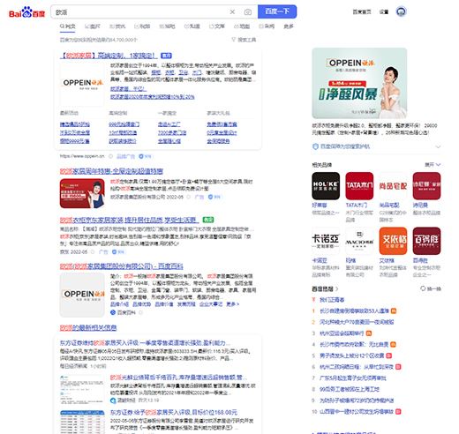Refresh the hot search list with 换一换
This screenshot has height=434, width=459.
431,288
